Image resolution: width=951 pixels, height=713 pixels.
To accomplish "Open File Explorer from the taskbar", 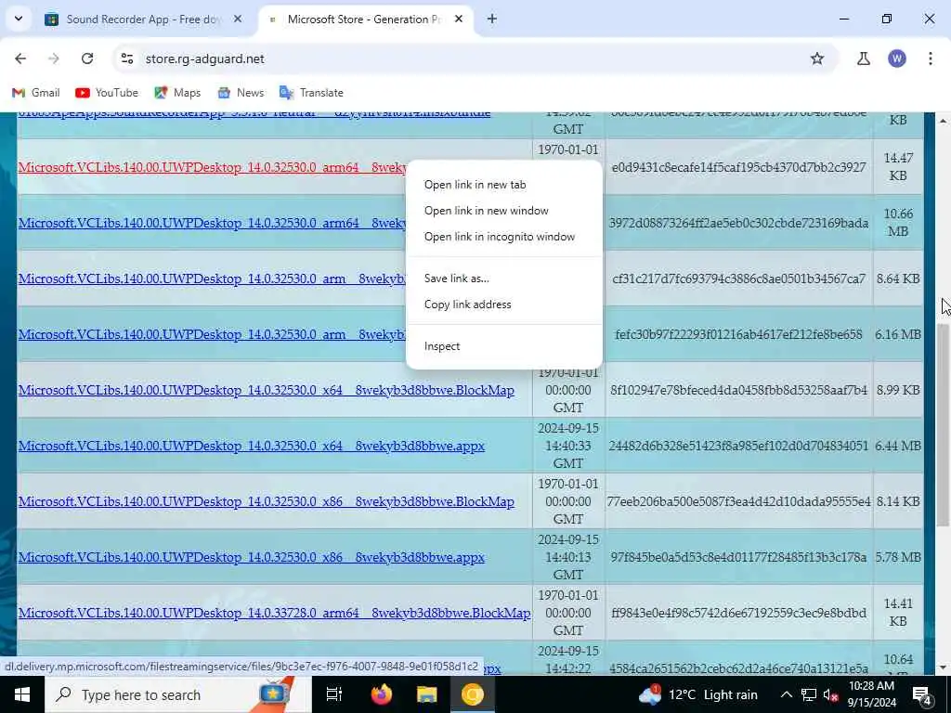I will pos(427,694).
